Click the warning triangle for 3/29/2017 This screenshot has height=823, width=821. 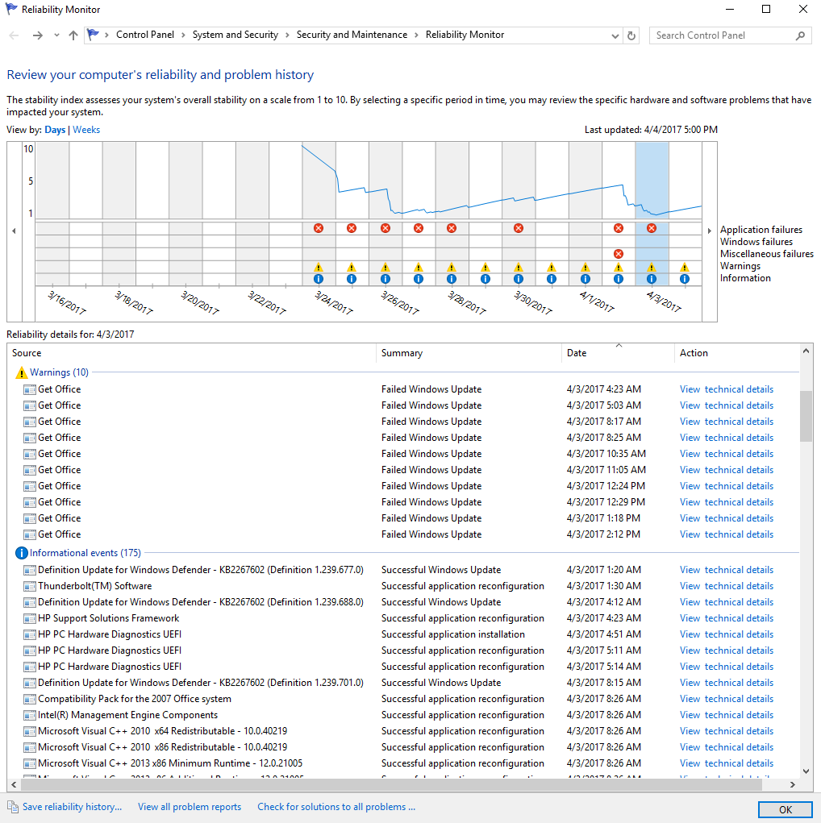coord(485,267)
